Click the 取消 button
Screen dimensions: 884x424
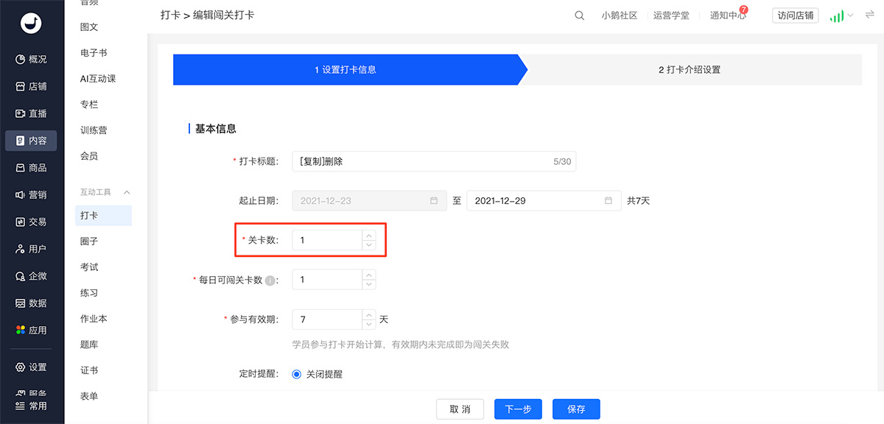460,409
